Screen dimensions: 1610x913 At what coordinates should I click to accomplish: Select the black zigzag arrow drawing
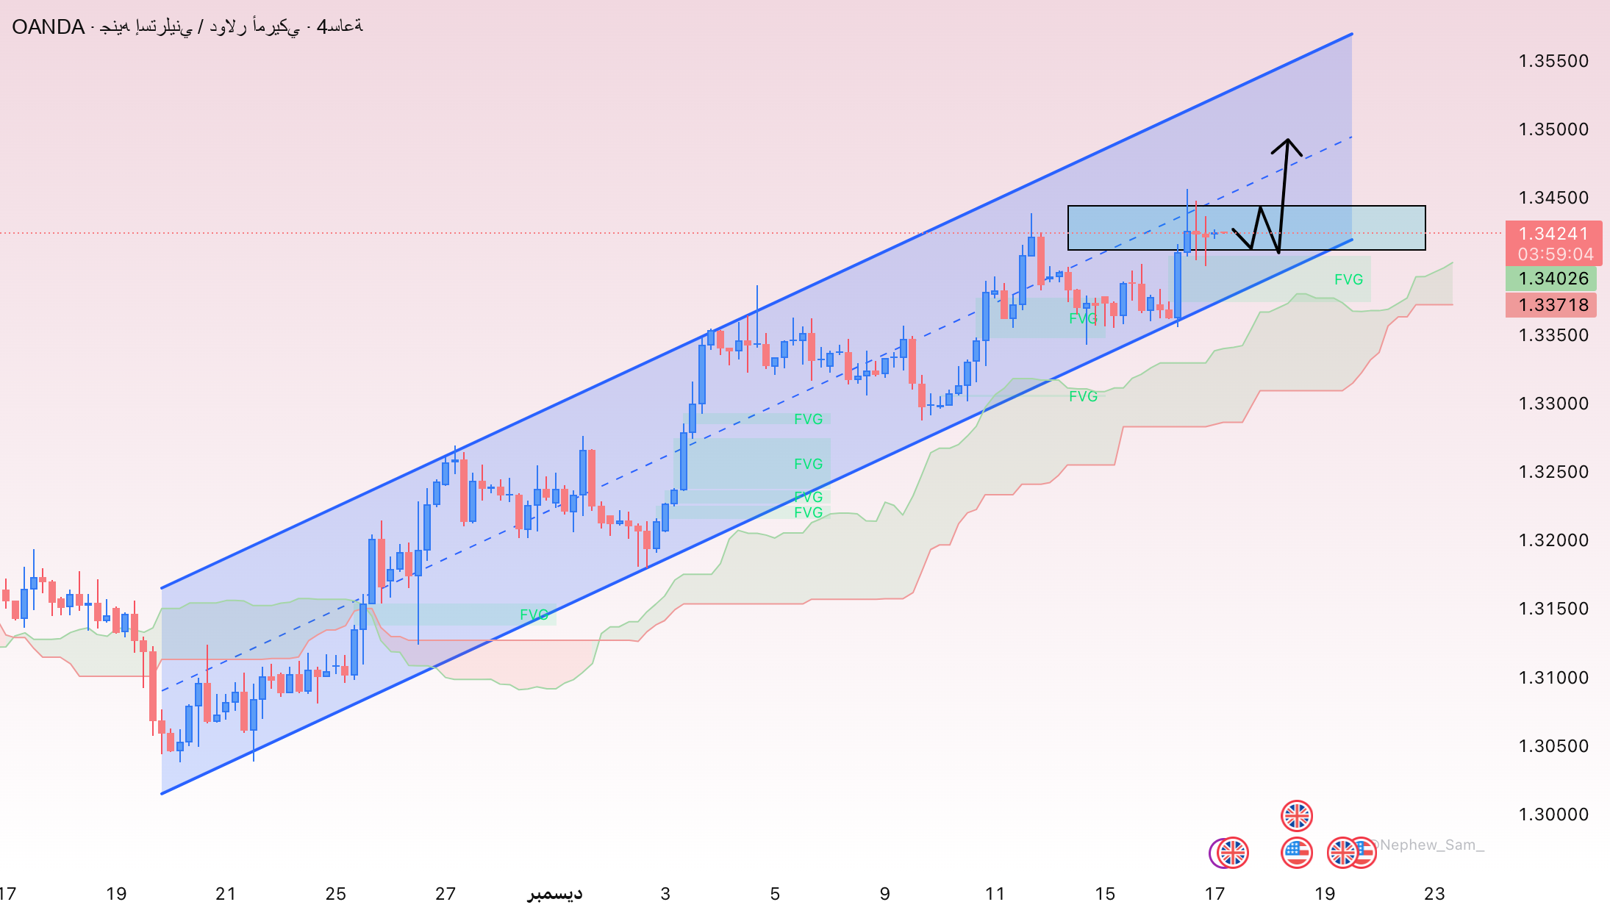click(x=1284, y=193)
